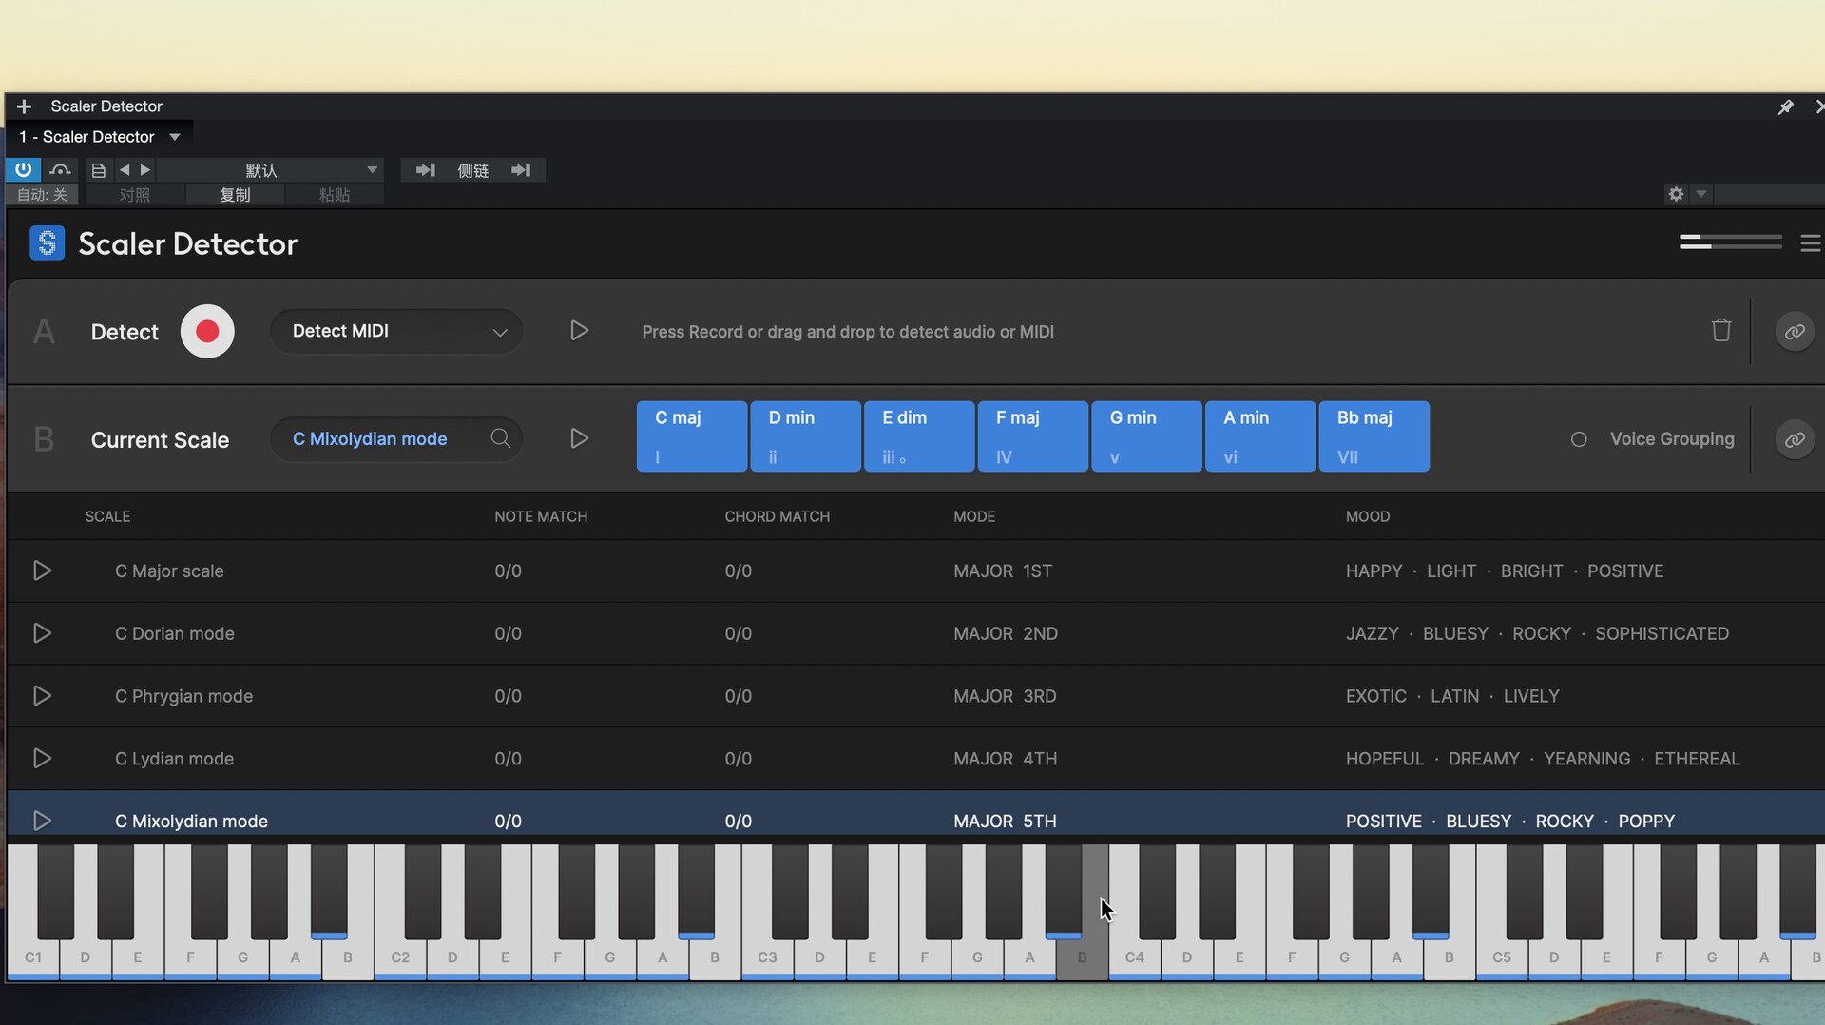Expand the 1 - Scaler Detector selector
Viewport: 1825px width, 1025px height.
coord(99,136)
